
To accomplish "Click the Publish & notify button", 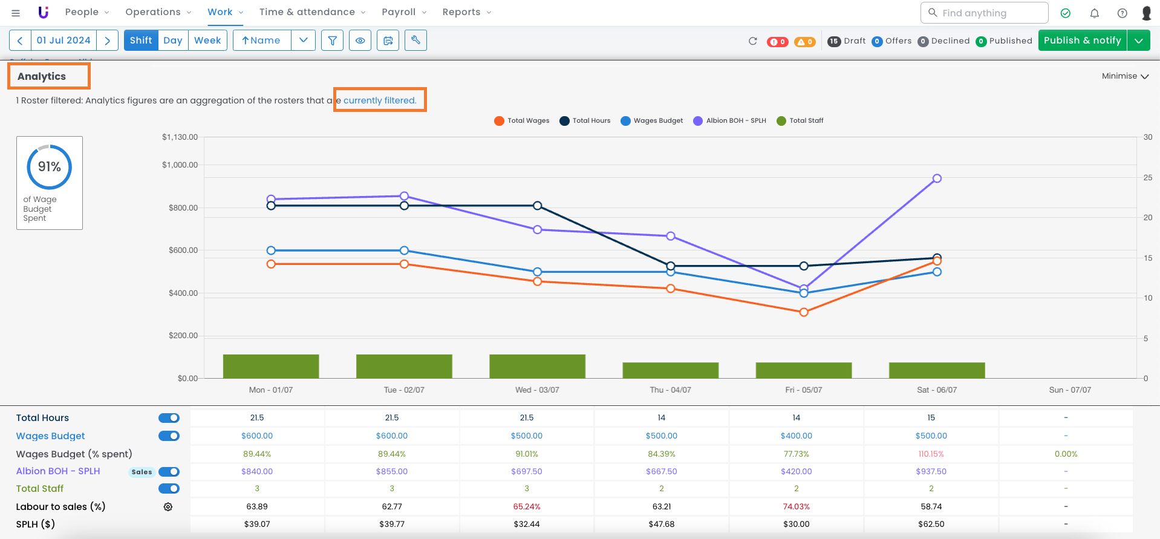I will pyautogui.click(x=1082, y=41).
